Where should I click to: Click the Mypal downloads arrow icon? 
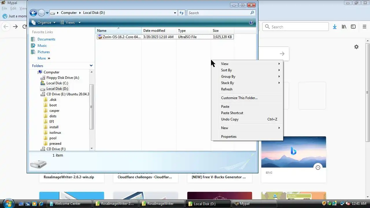coord(335,27)
